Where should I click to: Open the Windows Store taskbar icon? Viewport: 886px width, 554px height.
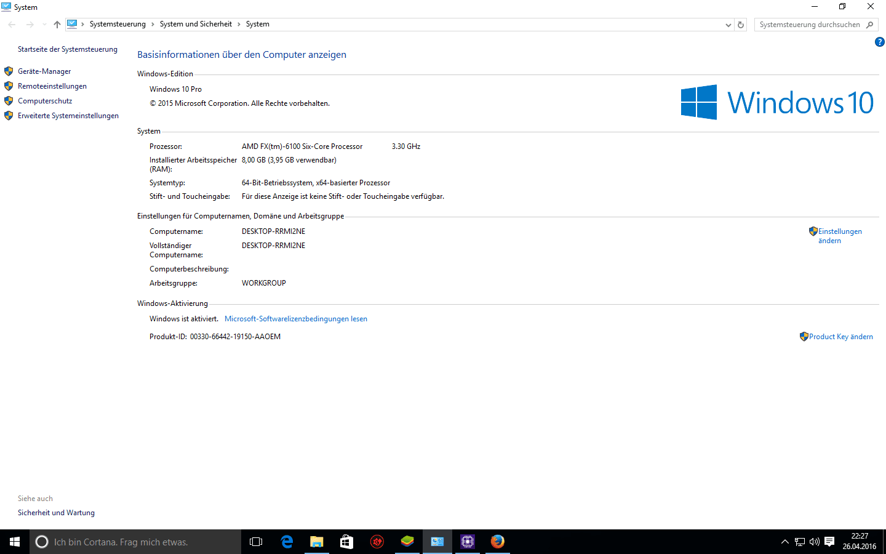346,542
